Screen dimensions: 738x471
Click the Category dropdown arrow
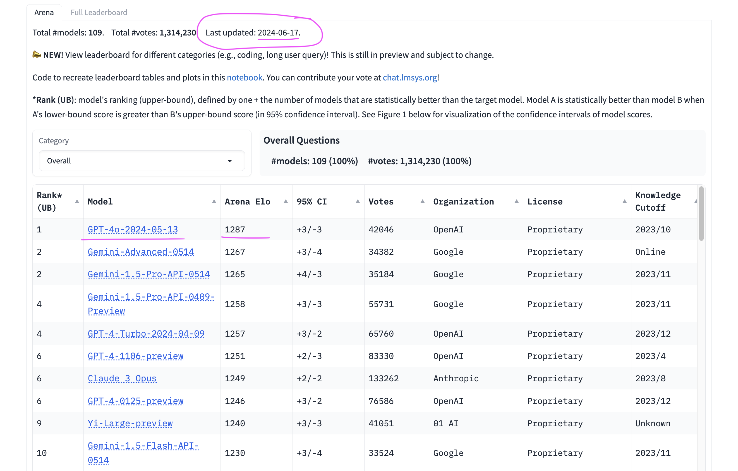(229, 161)
